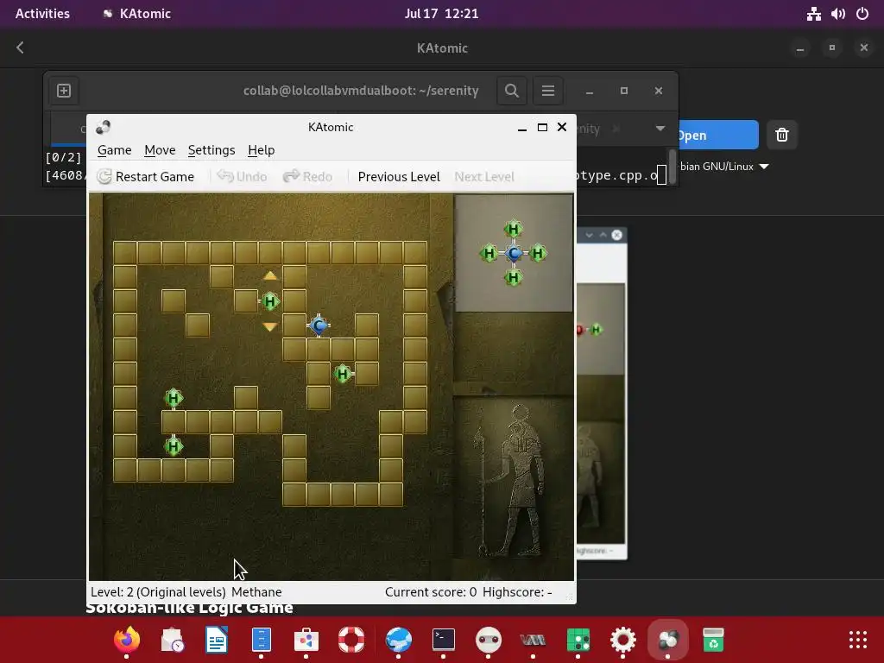Click the methane molecule preview

pos(513,253)
